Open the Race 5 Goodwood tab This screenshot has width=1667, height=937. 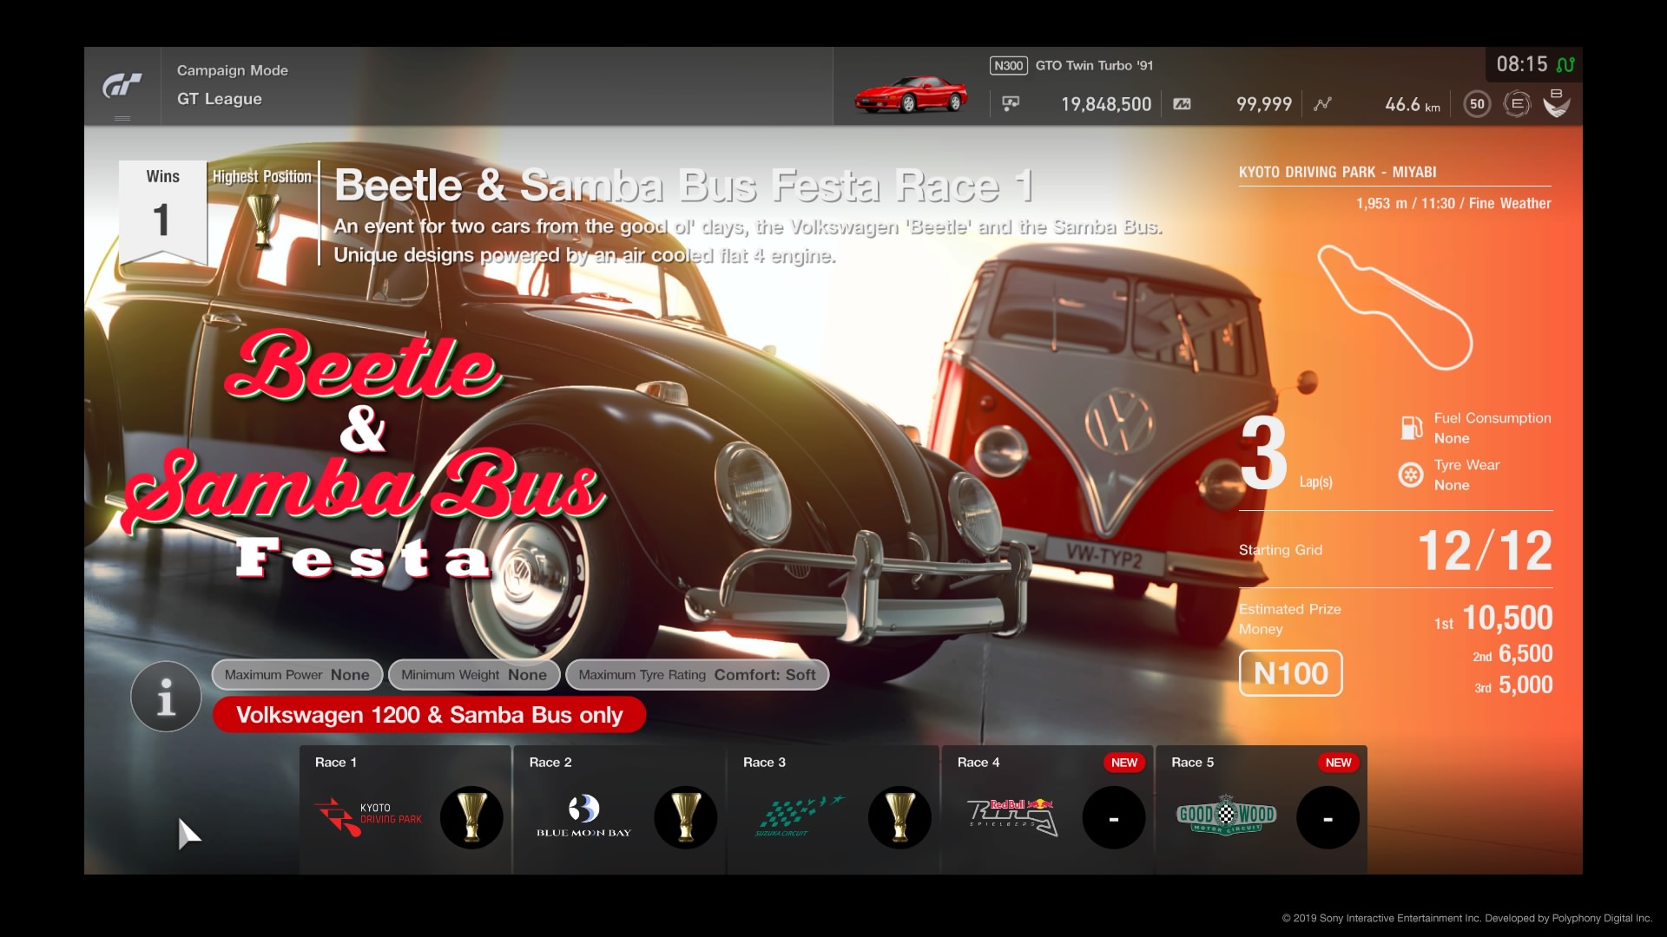(1261, 809)
